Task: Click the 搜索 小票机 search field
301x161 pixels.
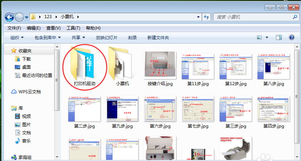Action: point(252,17)
